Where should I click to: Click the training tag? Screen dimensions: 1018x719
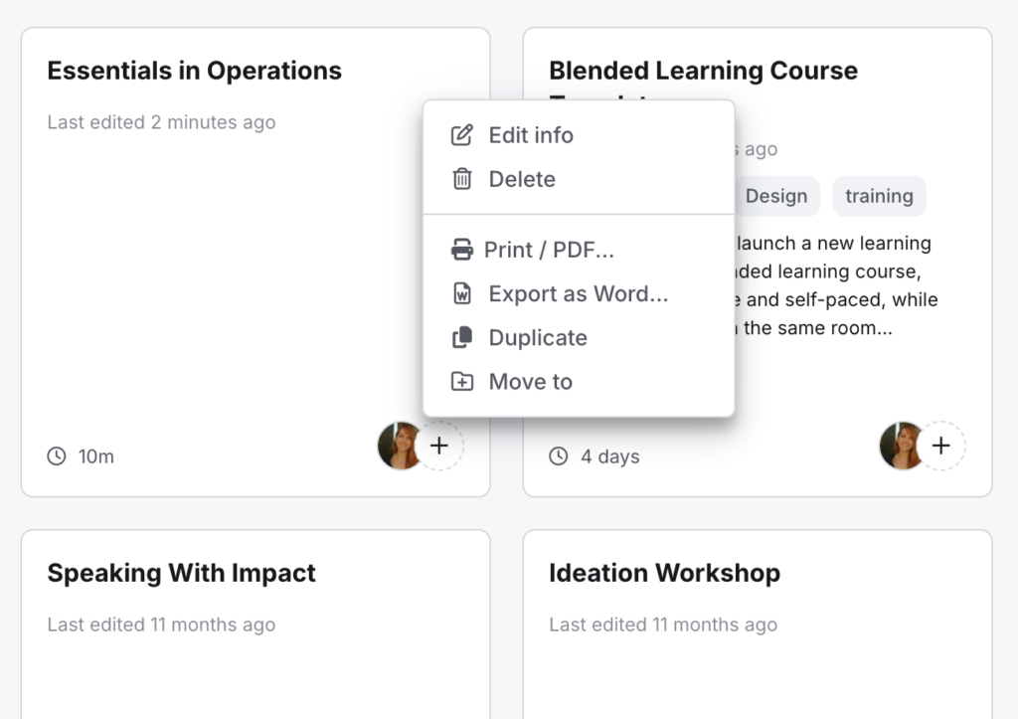coord(879,196)
